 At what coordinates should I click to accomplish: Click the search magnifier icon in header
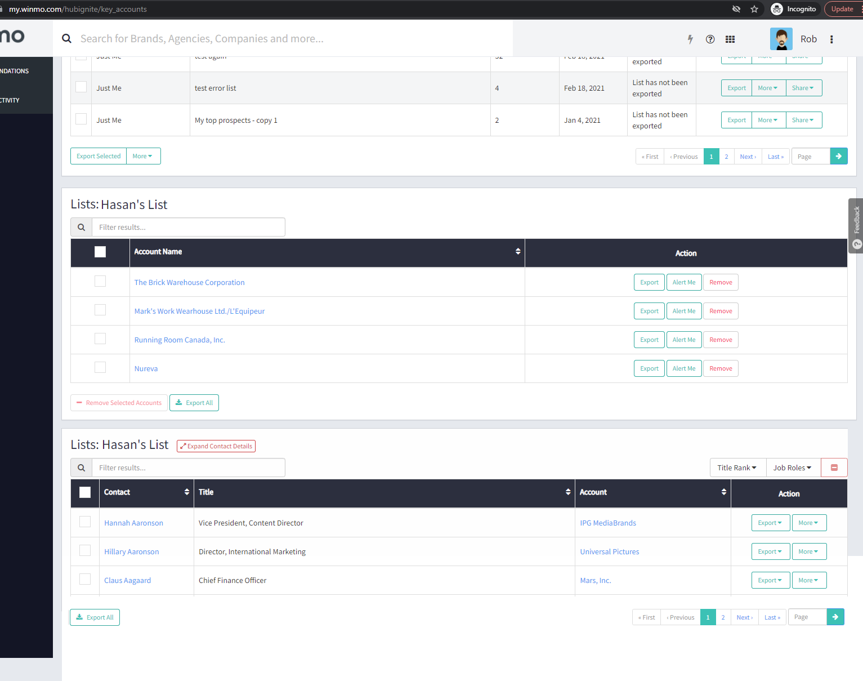tap(66, 38)
